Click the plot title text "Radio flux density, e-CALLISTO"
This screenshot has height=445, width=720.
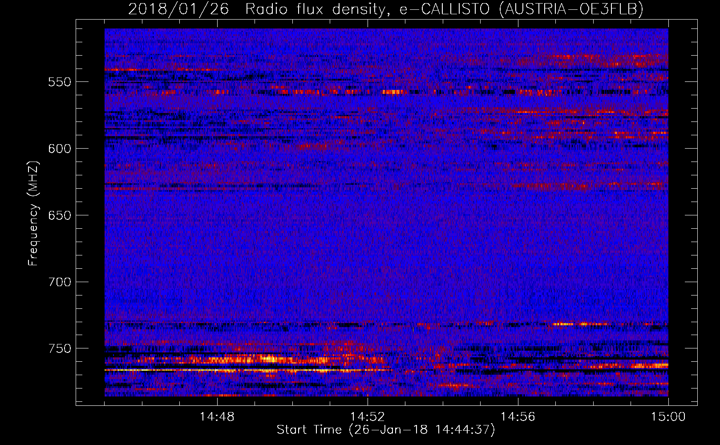367,9
